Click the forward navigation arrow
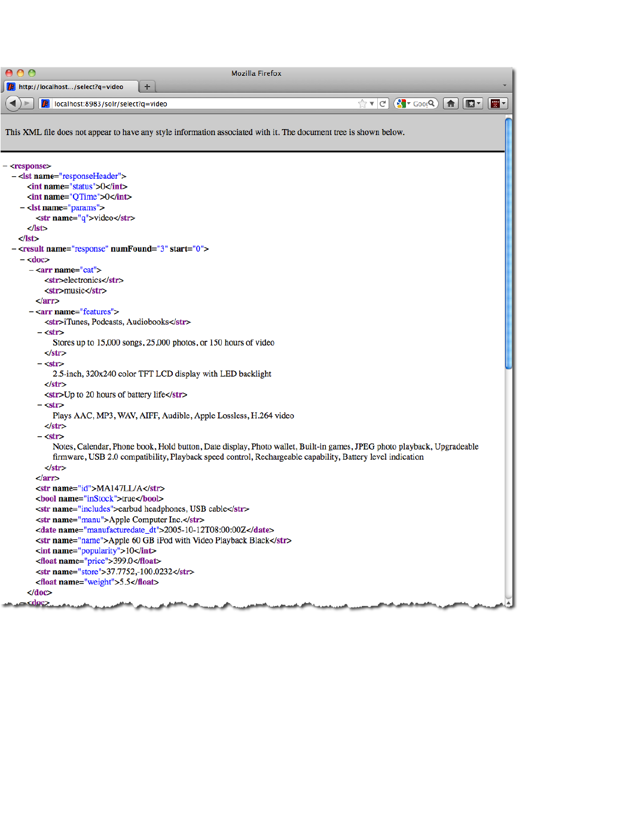The height and width of the screenshot is (832, 617). coord(27,103)
